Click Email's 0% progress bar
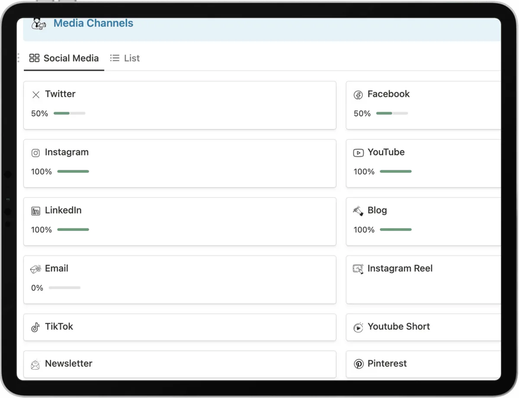Viewport: 519px width, 398px height. (x=64, y=288)
